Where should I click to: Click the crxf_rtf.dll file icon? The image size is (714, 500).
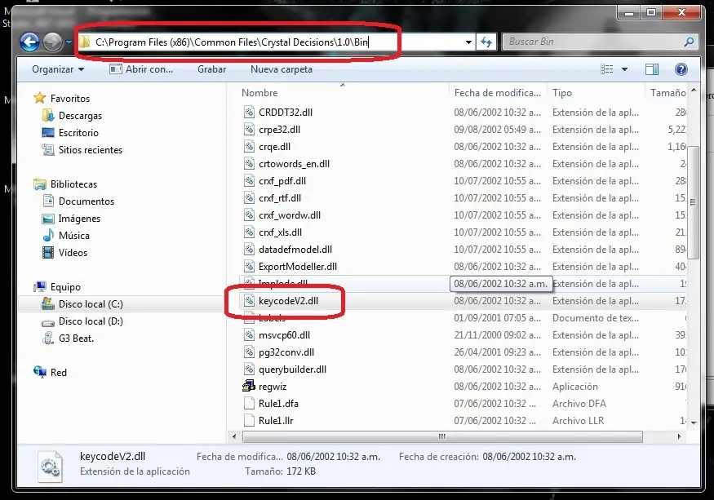[249, 198]
